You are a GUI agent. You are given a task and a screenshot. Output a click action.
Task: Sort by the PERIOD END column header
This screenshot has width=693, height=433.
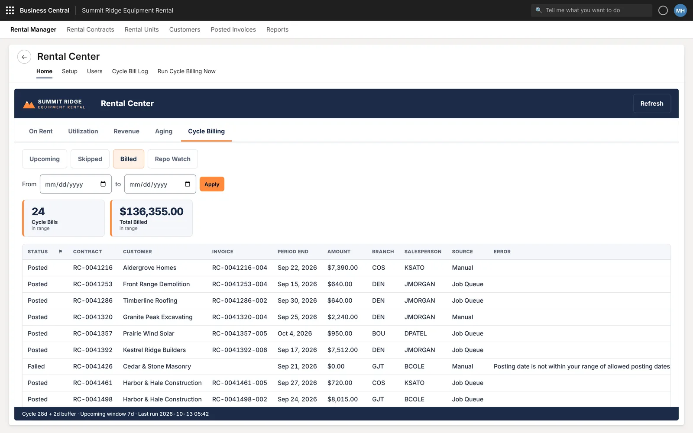[x=293, y=252]
